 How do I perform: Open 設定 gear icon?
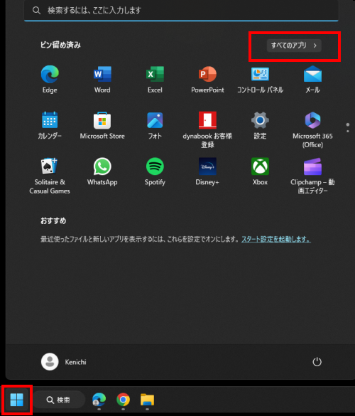coord(260,125)
